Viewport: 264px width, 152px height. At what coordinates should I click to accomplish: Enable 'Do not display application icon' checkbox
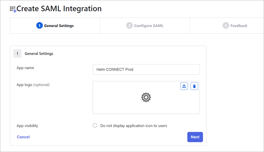pyautogui.click(x=95, y=125)
